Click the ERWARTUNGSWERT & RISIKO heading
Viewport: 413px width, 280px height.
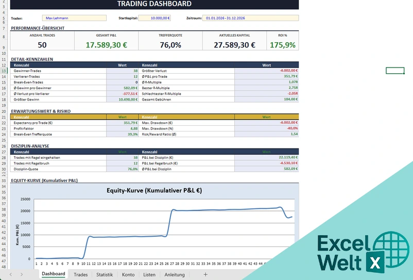coord(41,111)
